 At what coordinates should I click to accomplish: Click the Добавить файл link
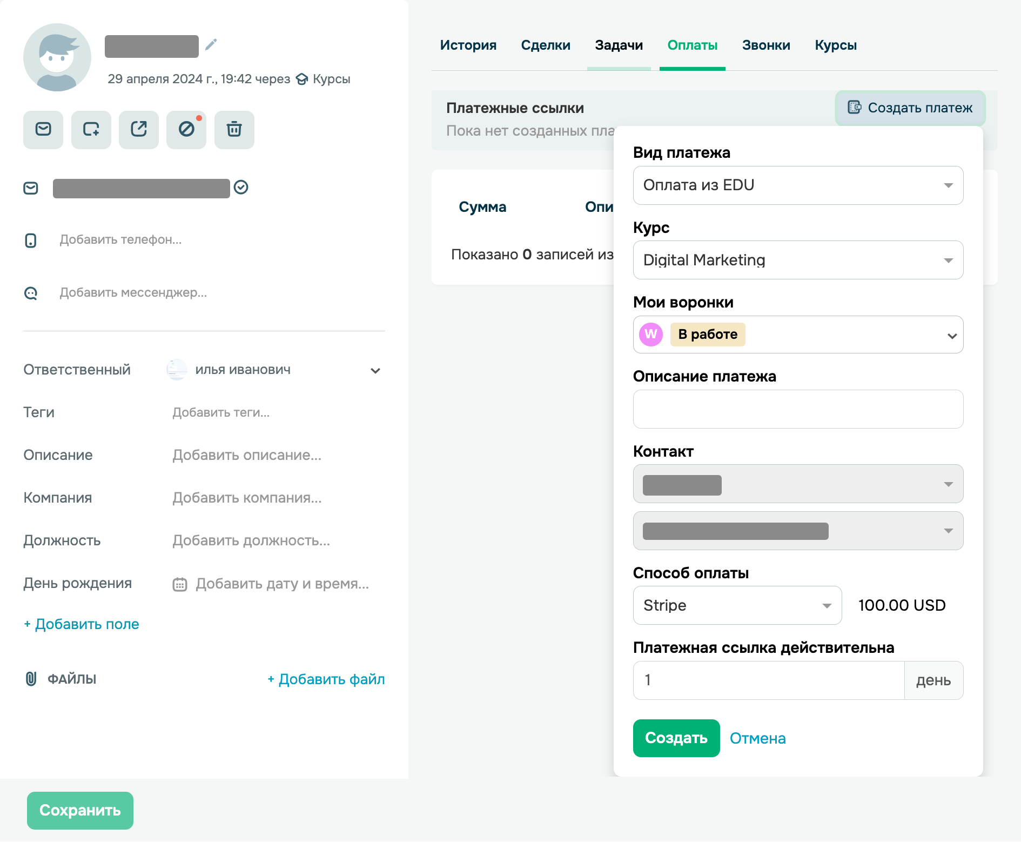(326, 679)
